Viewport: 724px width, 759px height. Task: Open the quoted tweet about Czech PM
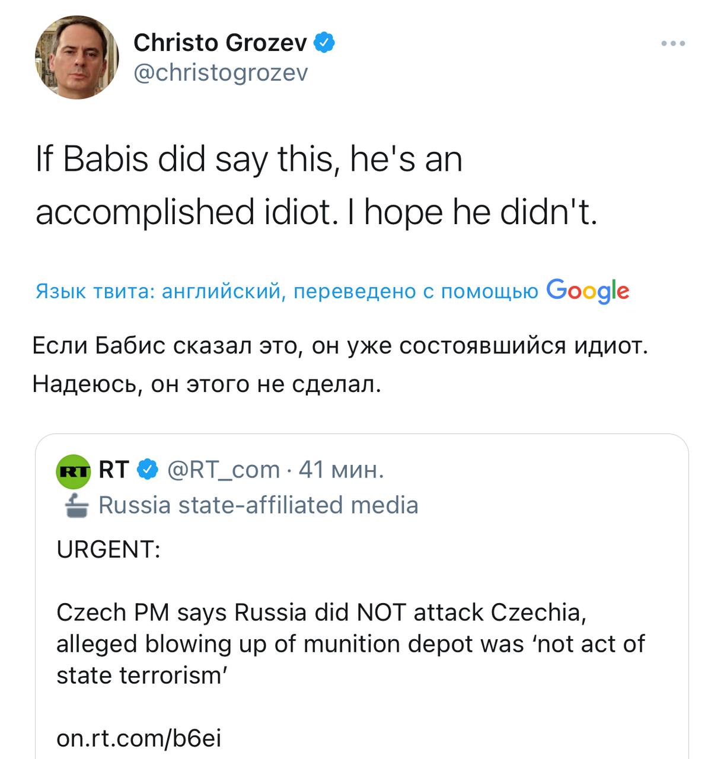[350, 644]
